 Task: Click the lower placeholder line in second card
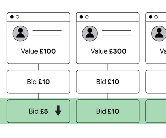click(116, 36)
